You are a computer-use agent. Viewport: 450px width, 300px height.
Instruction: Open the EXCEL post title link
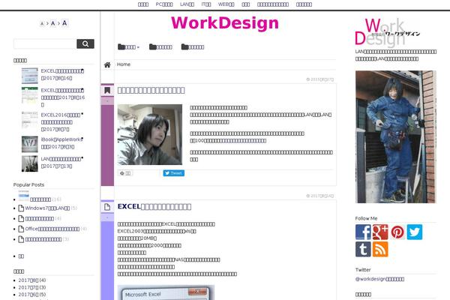(x=154, y=207)
